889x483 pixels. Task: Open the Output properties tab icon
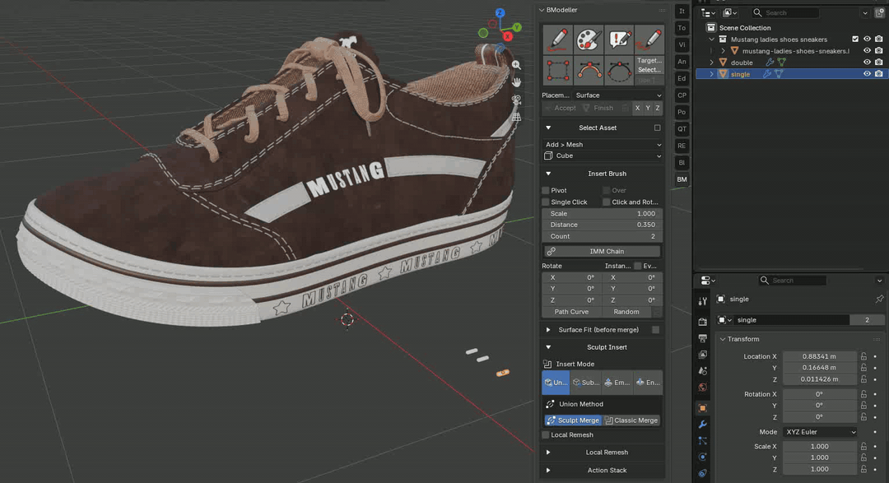coord(702,338)
